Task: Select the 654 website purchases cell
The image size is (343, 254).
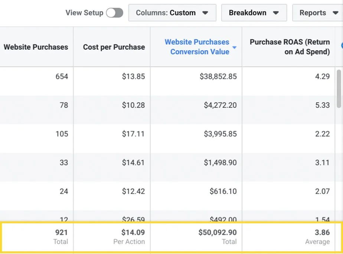Action: click(x=62, y=76)
